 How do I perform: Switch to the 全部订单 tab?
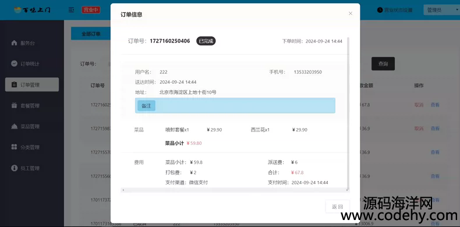click(91, 34)
